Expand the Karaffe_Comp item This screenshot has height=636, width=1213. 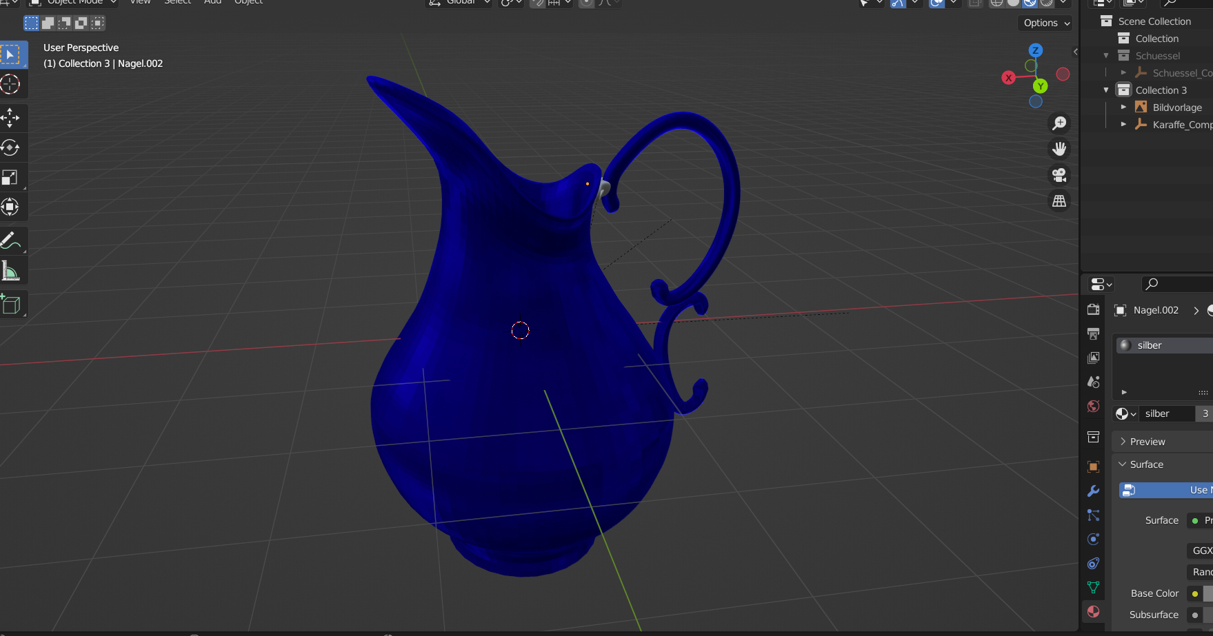[x=1123, y=125]
